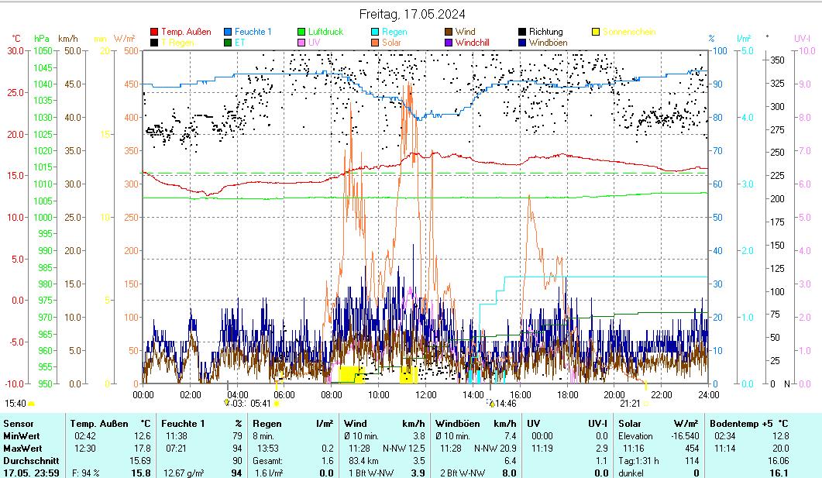Click the MaxWert row label
The width and height of the screenshot is (822, 478).
pyautogui.click(x=21, y=448)
